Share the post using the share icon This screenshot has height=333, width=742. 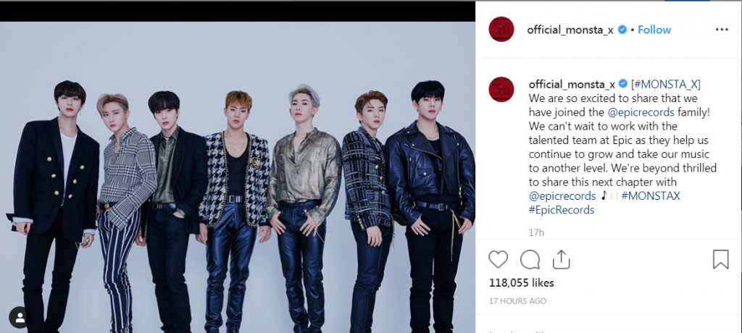pyautogui.click(x=561, y=260)
